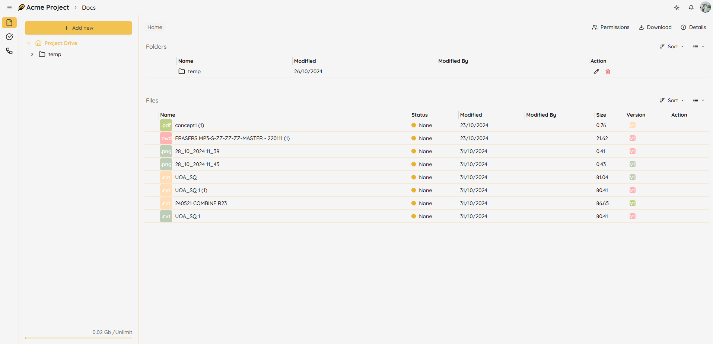Viewport: 713px width, 344px height.
Task: Click the storage usage progress bar
Action: click(x=79, y=338)
